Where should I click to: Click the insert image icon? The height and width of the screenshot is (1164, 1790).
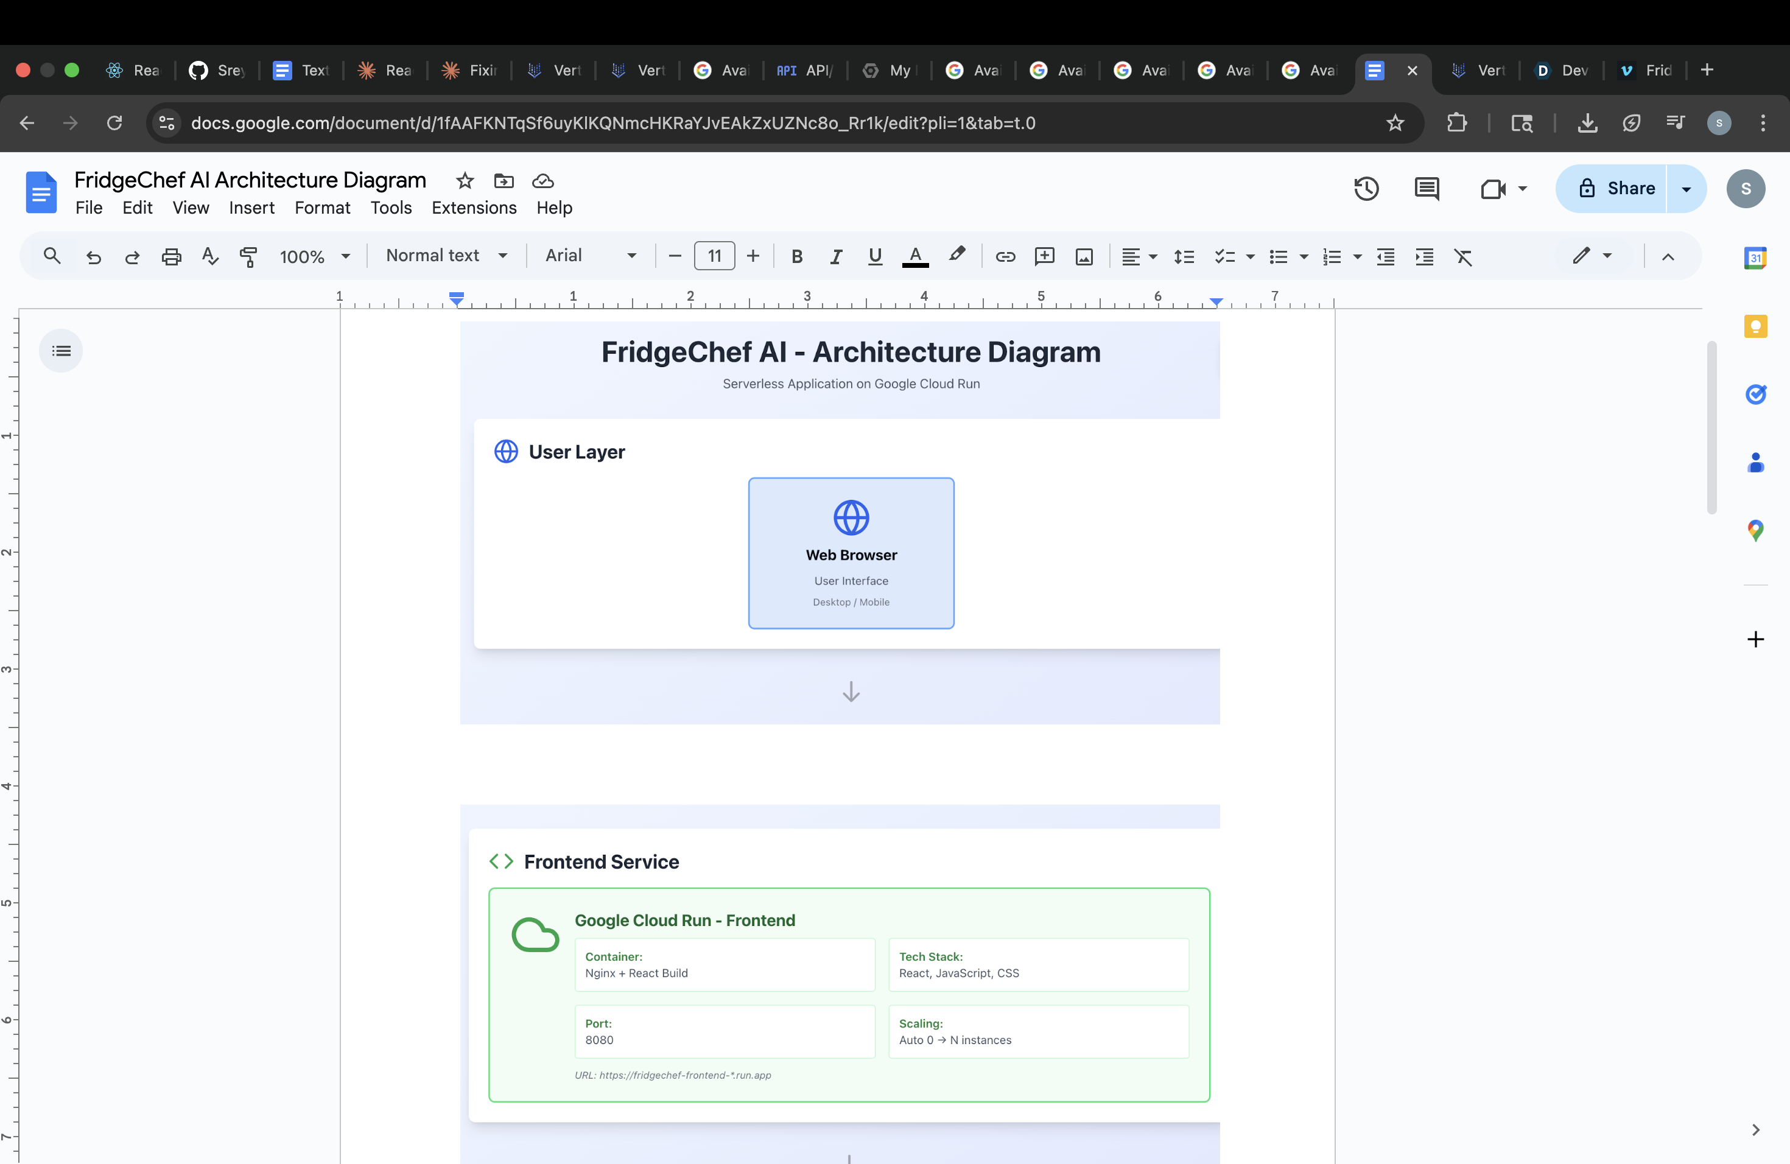pyautogui.click(x=1084, y=256)
